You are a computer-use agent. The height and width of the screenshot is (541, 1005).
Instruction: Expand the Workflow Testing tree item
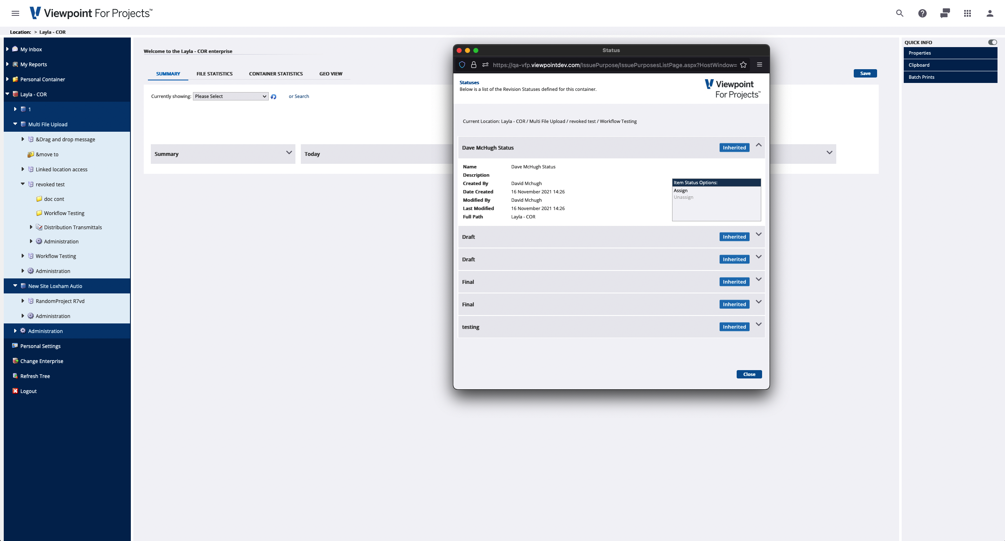[23, 255]
